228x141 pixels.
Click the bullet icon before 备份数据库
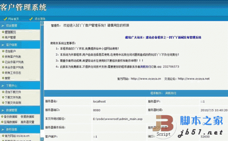[x=2, y=117]
